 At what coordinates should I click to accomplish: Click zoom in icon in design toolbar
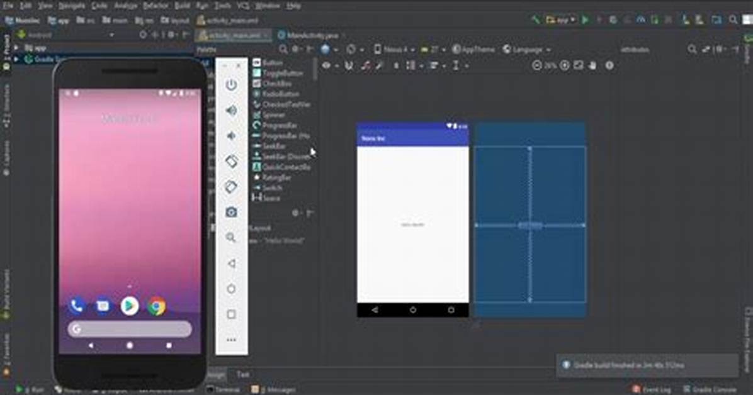click(565, 66)
